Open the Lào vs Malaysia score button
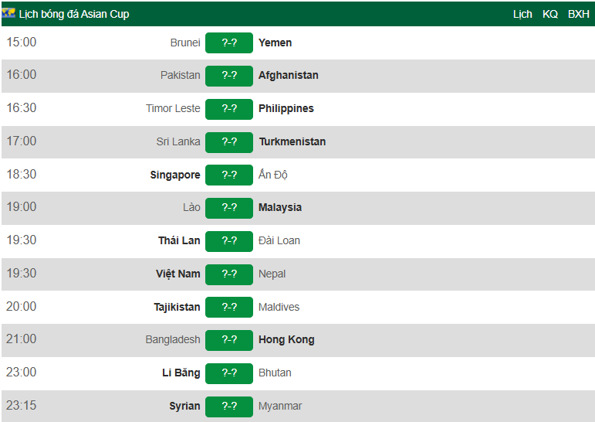595x422 pixels. coord(229,208)
